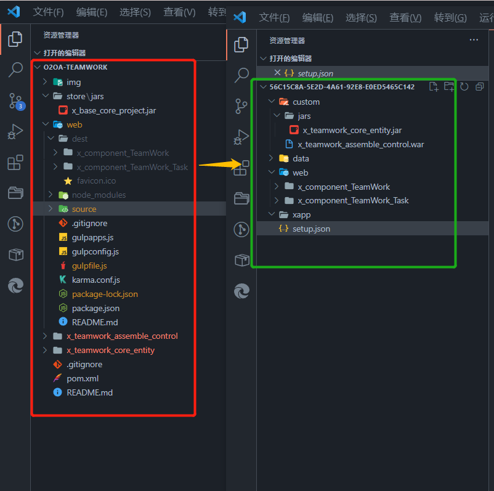Open Search in the O2OA-TEAMWORK window
This screenshot has height=491, width=494.
pyautogui.click(x=15, y=70)
